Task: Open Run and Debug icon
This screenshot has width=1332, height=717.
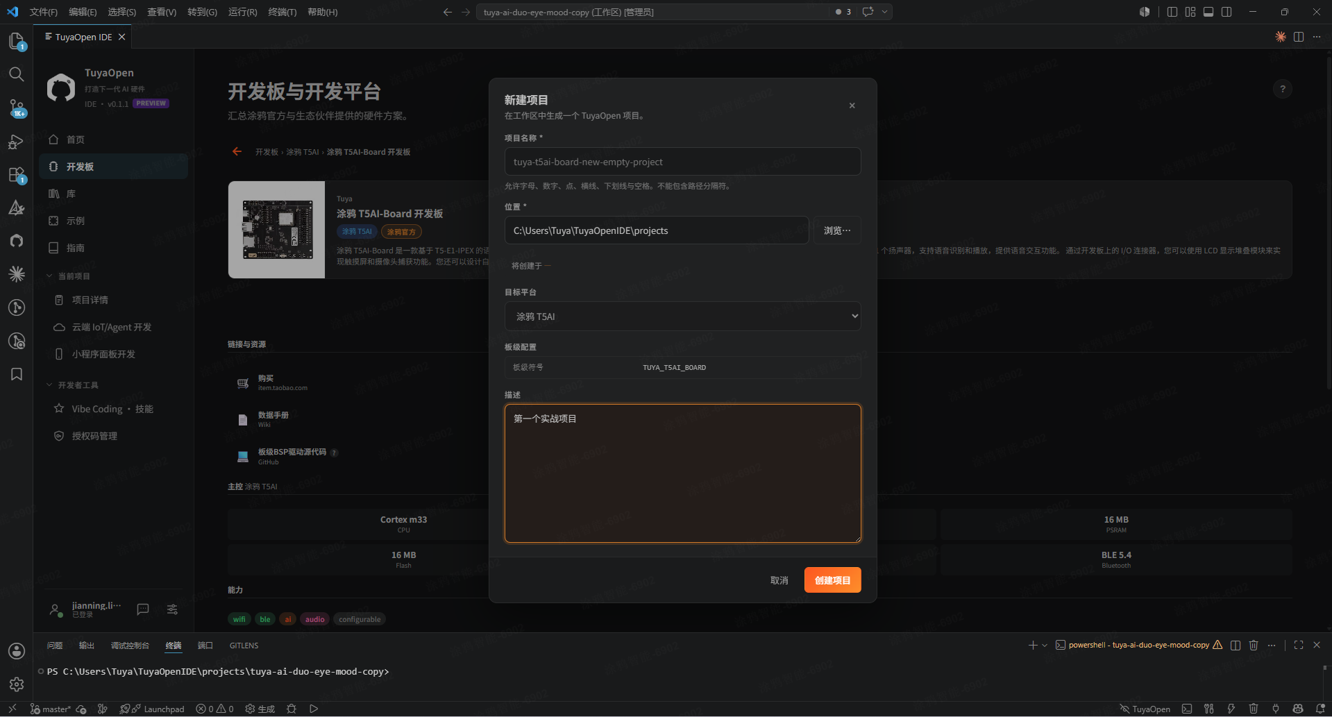Action: pyautogui.click(x=17, y=142)
